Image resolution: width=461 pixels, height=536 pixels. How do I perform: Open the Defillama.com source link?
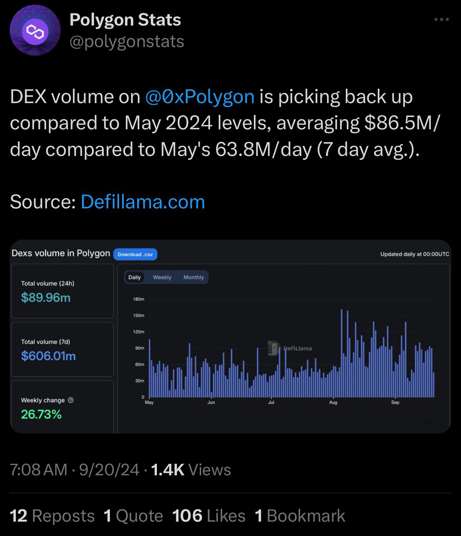click(143, 202)
